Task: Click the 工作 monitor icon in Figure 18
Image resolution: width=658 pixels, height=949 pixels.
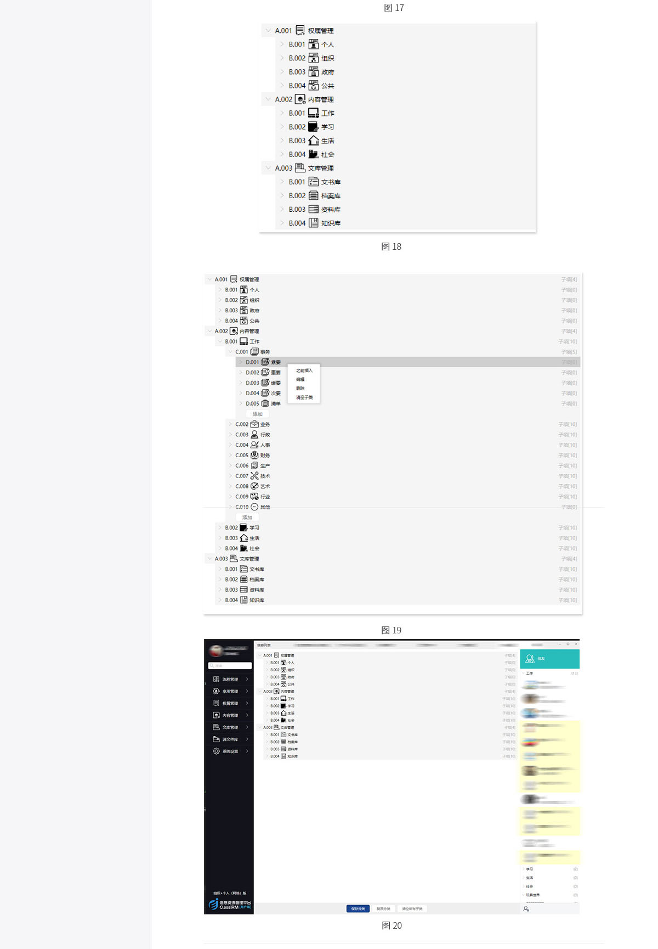Action: (x=313, y=113)
